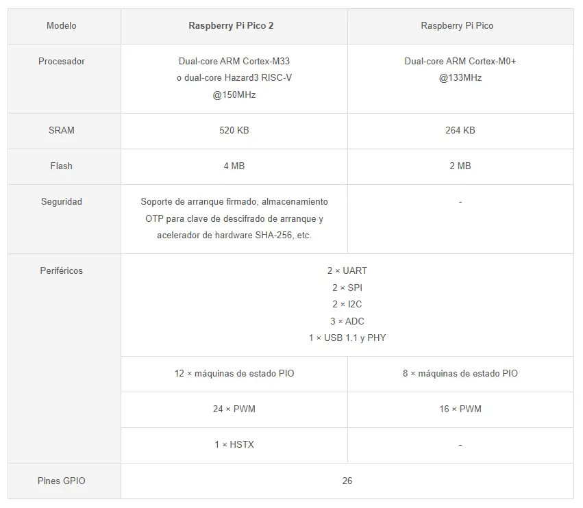Click the 1 × HSTX cell
583x508 pixels.
[234, 445]
